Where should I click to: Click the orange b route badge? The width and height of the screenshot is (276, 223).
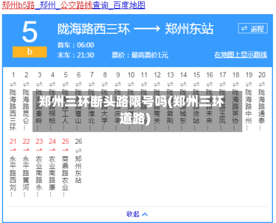click(29, 52)
